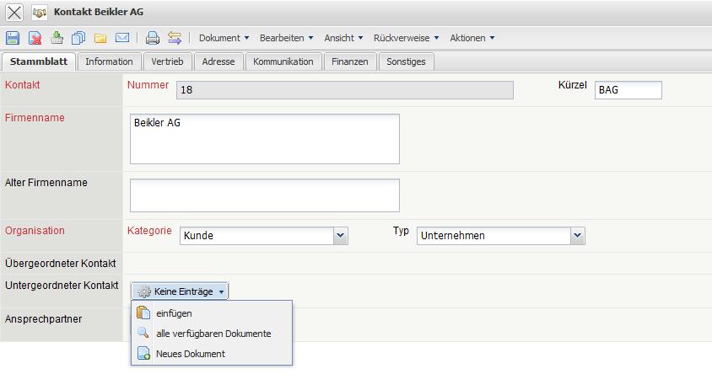Click into the Alter Firmenname text area

264,195
